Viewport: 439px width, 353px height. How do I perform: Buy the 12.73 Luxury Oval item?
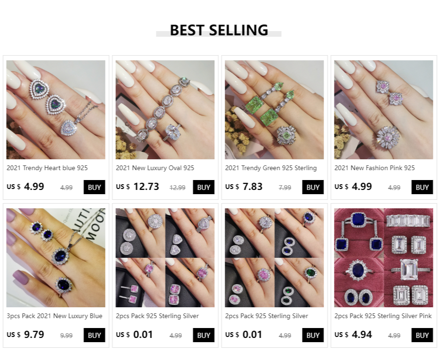[x=203, y=187]
